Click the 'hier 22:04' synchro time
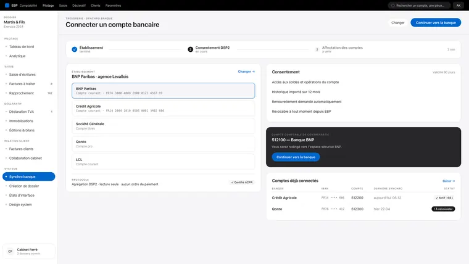Viewport: 469px width, 264px height. (x=381, y=209)
